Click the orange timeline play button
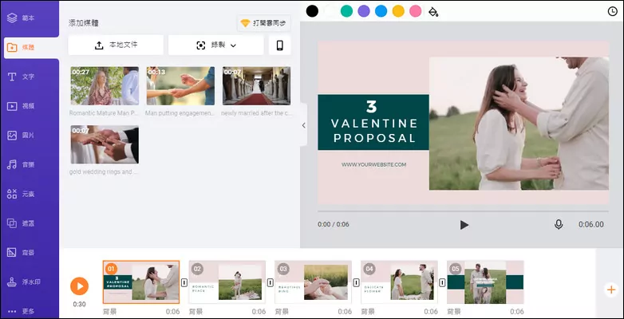This screenshot has height=319, width=624. 80,286
